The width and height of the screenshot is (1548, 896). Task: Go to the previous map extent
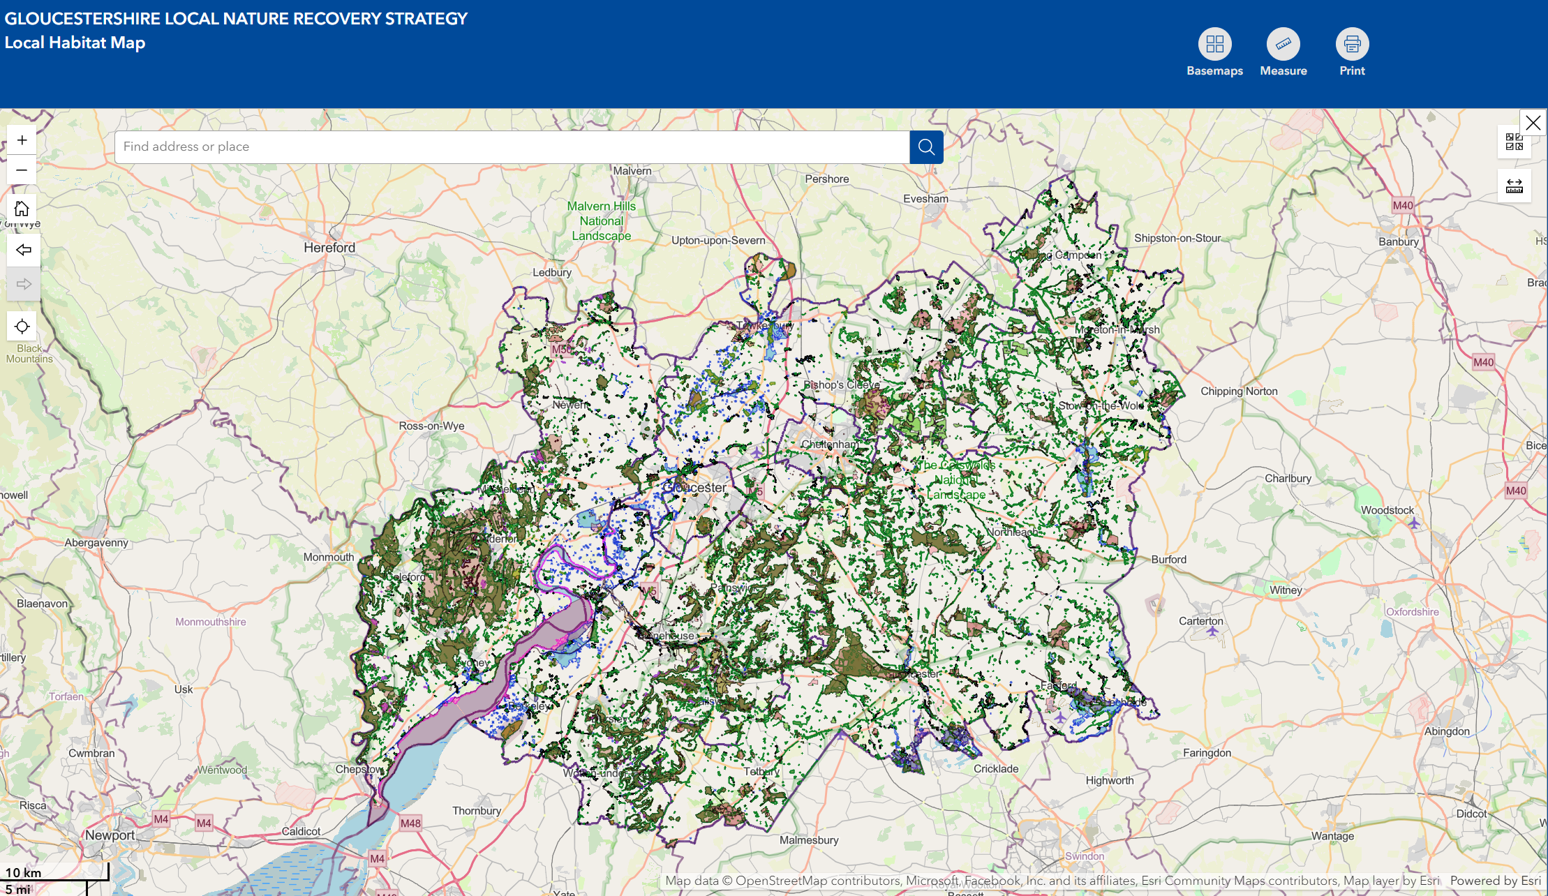coord(23,250)
